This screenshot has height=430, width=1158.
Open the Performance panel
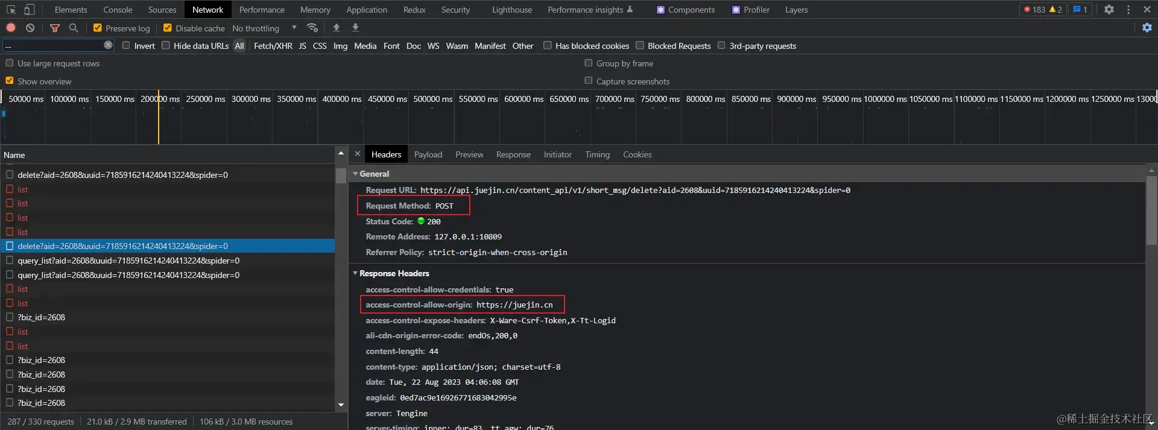tap(262, 10)
